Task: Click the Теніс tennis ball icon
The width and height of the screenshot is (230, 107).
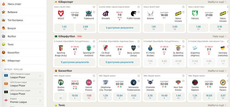Action: [4, 44]
